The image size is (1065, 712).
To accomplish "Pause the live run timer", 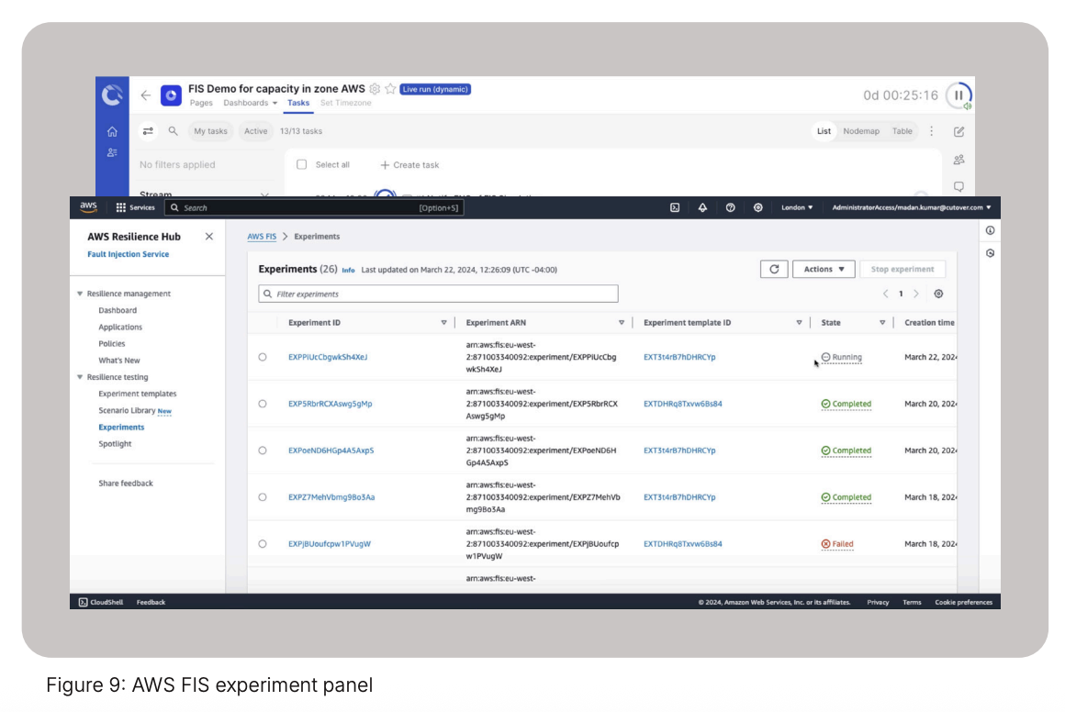I will pos(958,95).
